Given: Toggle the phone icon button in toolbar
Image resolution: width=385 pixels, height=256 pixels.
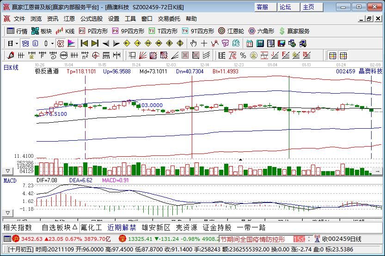Looking at the screenshot, I should click(25, 43).
